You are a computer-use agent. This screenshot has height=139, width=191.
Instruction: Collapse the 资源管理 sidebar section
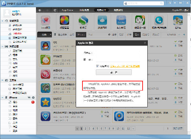[x=2, y=47]
